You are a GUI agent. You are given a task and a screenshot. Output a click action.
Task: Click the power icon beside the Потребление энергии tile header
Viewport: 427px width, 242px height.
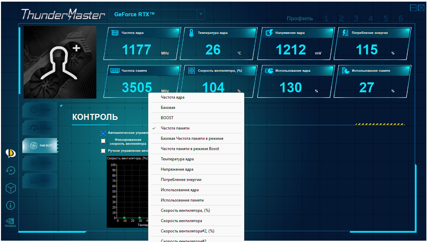(x=345, y=33)
